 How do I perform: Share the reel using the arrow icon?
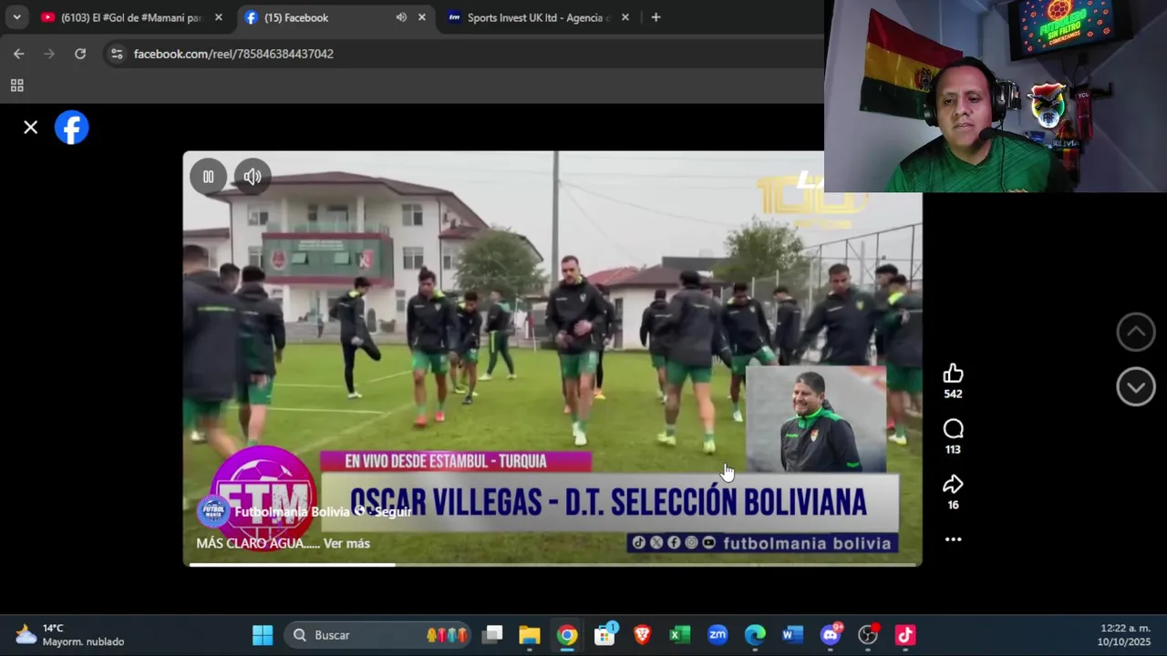coord(953,485)
